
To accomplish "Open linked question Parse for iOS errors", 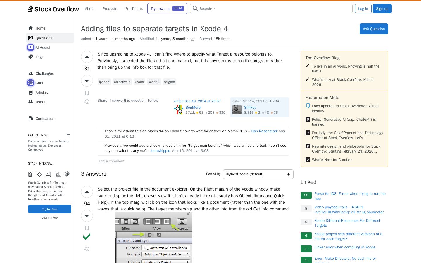I will tap(350, 196).
